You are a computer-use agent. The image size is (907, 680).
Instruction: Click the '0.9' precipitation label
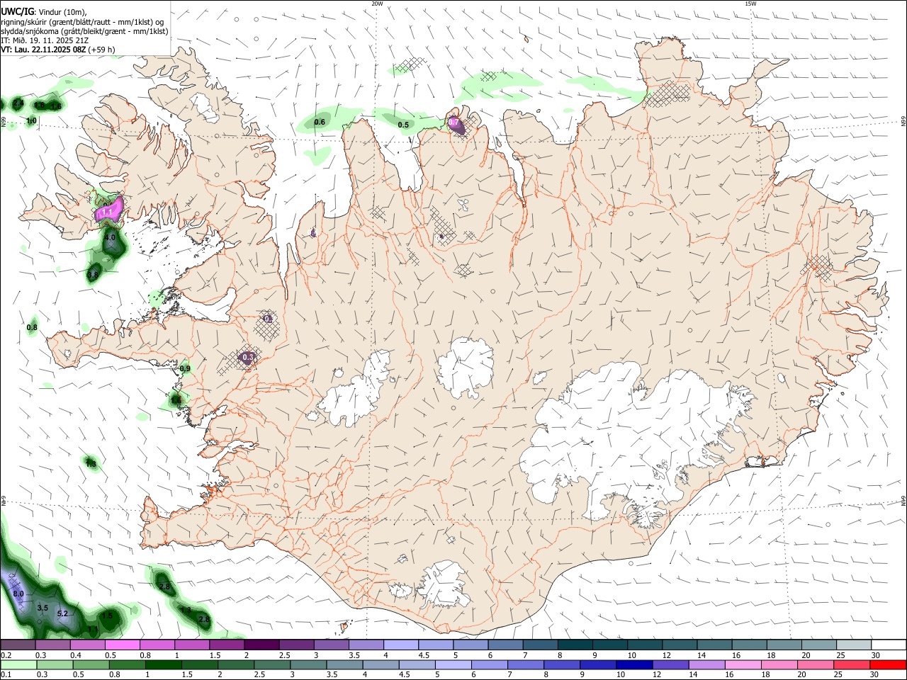tap(185, 368)
